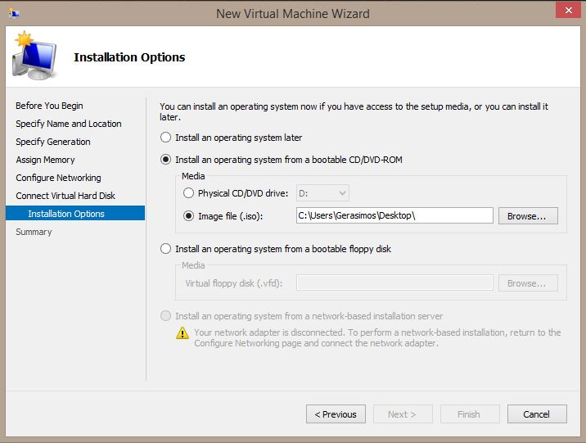Choose the Image file (.iso) radio button
The height and width of the screenshot is (443, 586).
(x=188, y=215)
